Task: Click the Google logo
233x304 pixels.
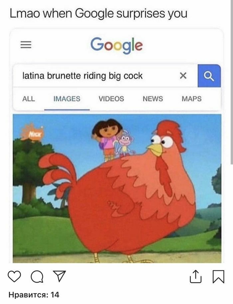Action: point(116,45)
